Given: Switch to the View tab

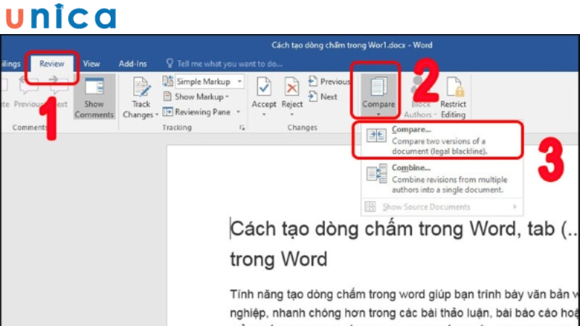Looking at the screenshot, I should coord(91,64).
